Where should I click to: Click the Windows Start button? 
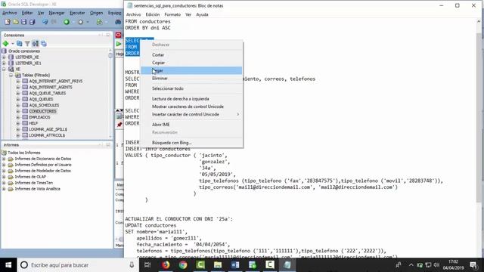pyautogui.click(x=8, y=265)
